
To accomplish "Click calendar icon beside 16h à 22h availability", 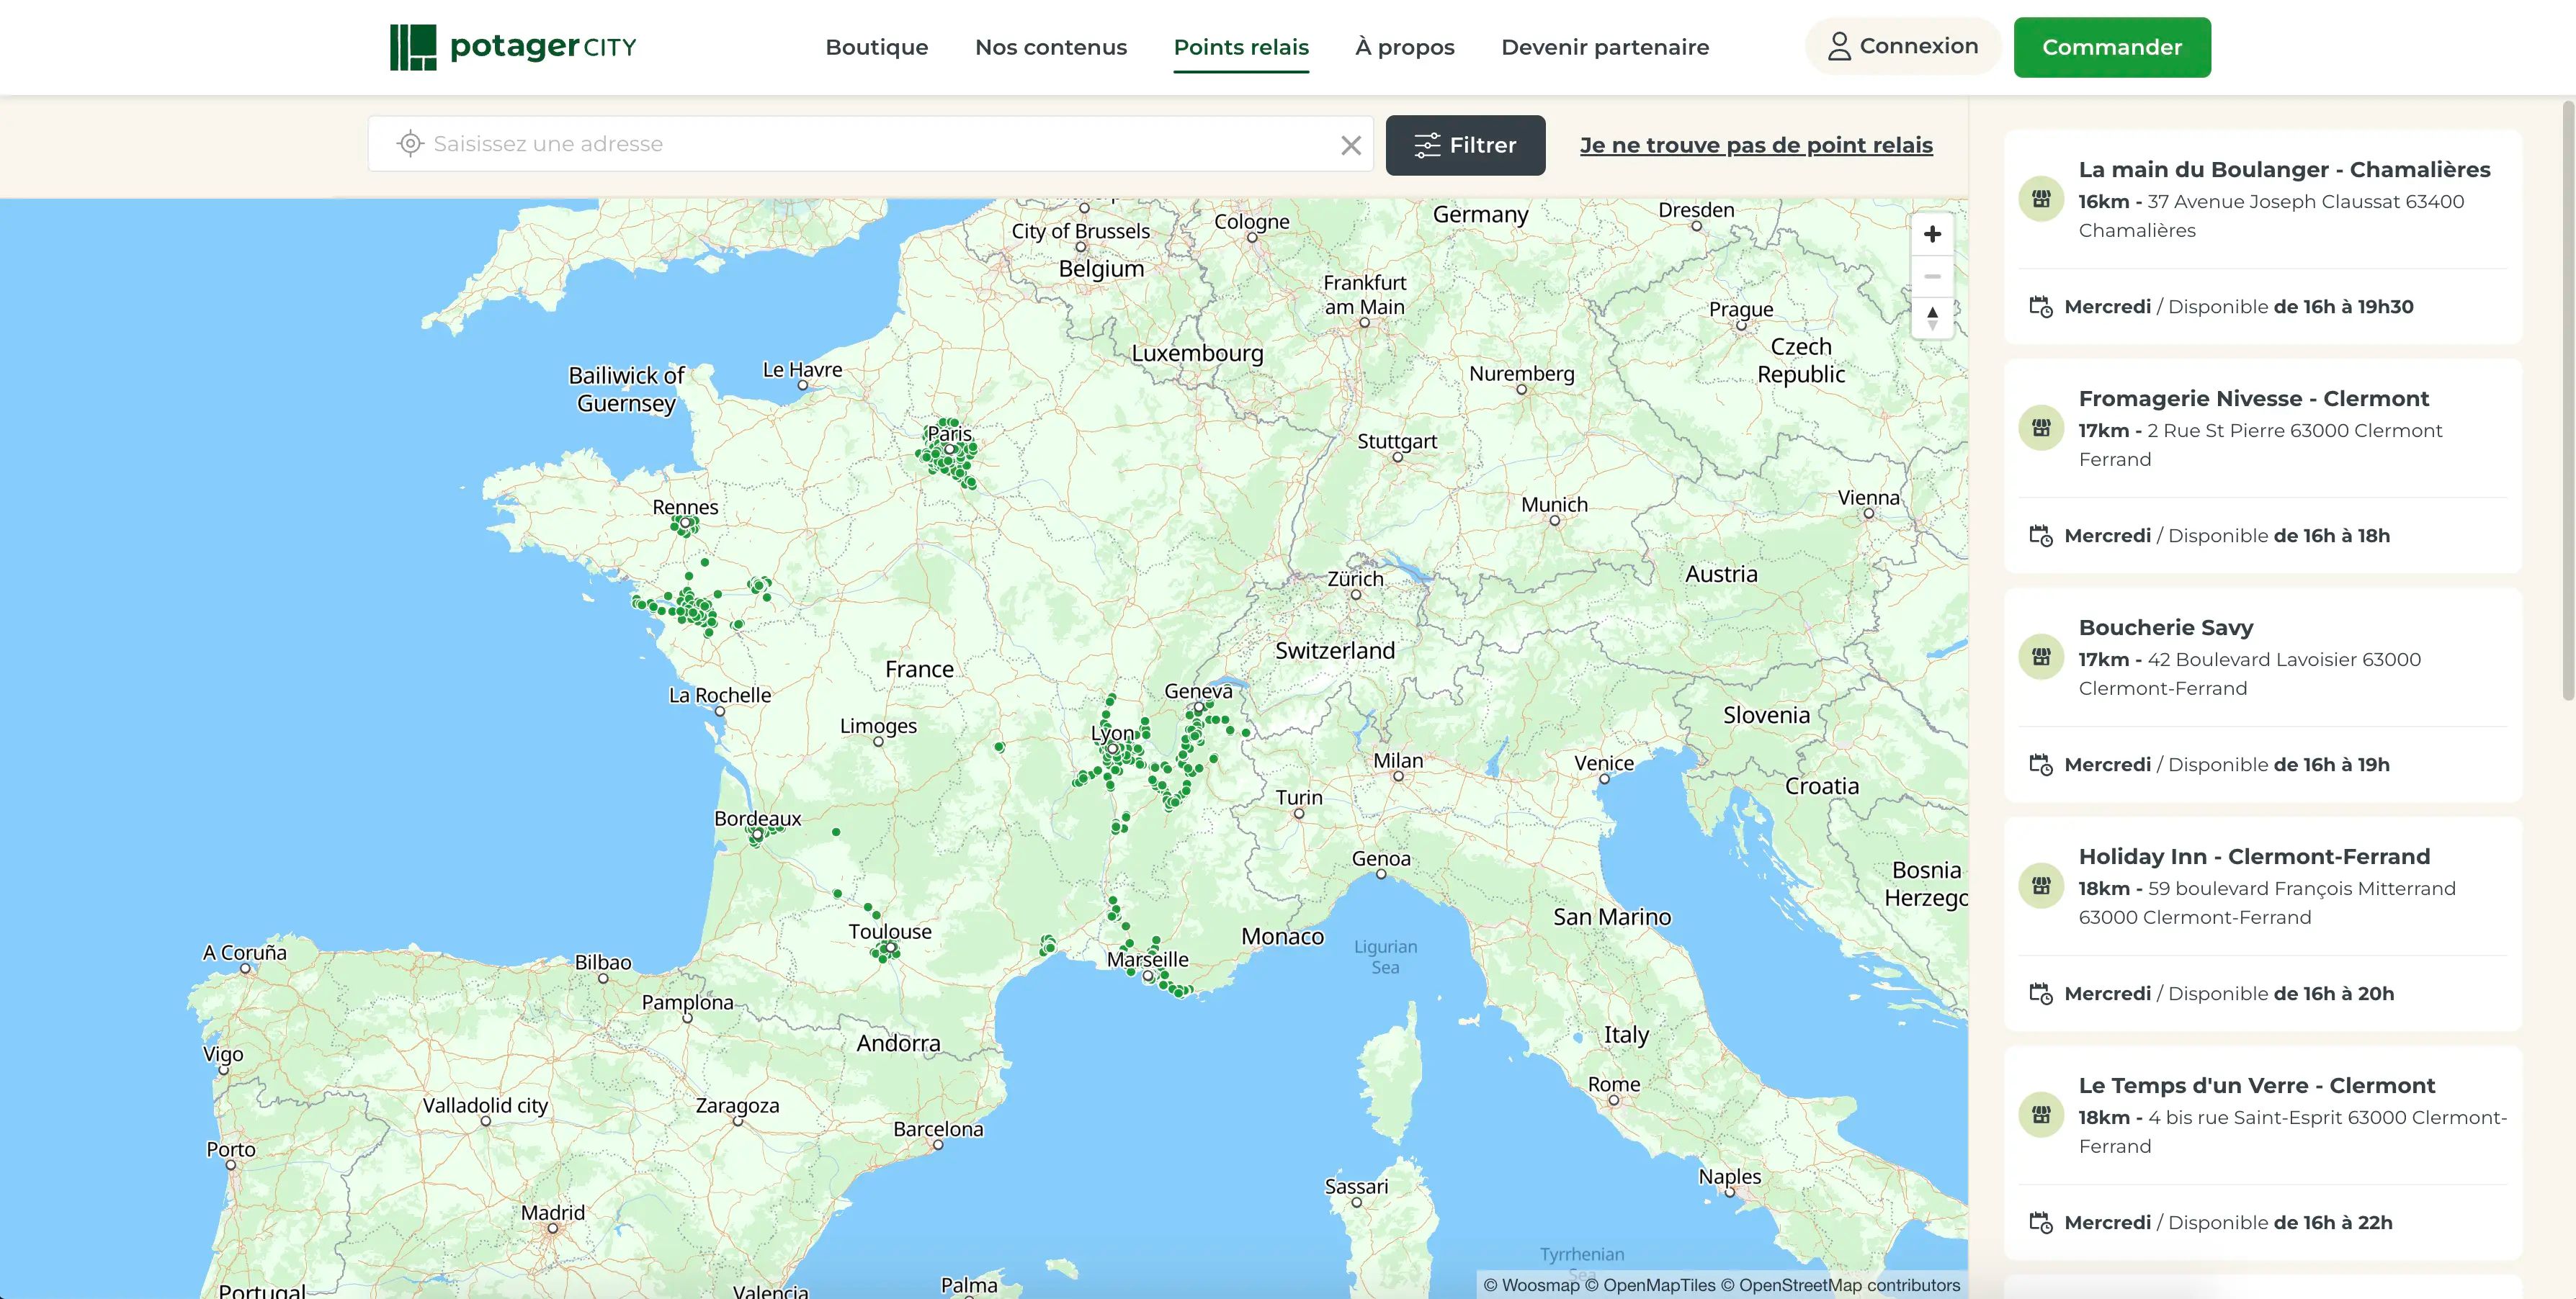I will click(x=2041, y=1222).
